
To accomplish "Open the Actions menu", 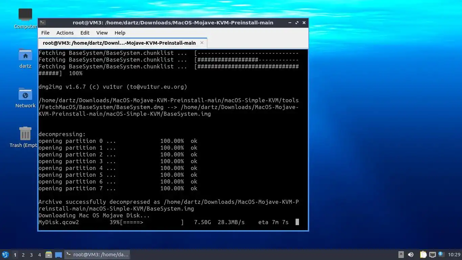I will (x=65, y=33).
